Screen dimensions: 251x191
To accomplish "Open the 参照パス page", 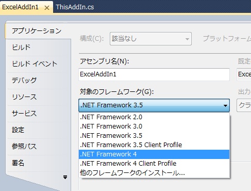I will (x=24, y=147).
